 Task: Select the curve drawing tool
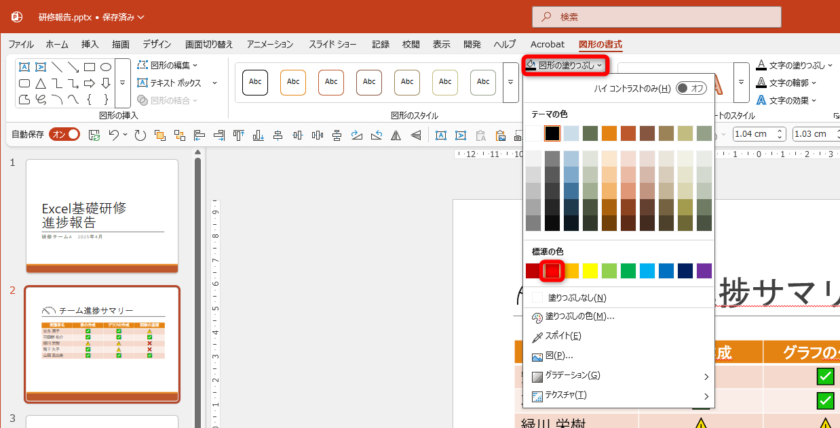pos(74,98)
